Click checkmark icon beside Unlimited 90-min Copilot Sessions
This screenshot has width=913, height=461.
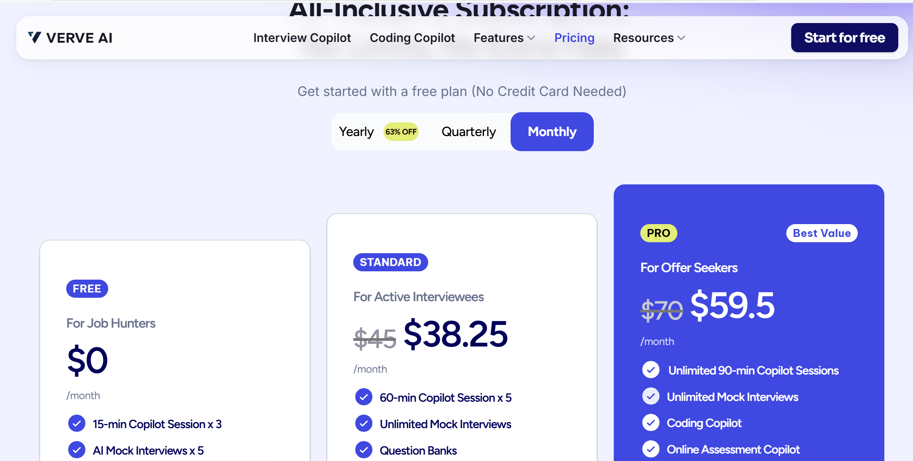click(651, 370)
